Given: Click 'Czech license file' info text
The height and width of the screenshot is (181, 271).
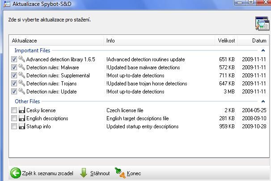Looking at the screenshot, I should pos(125,110).
